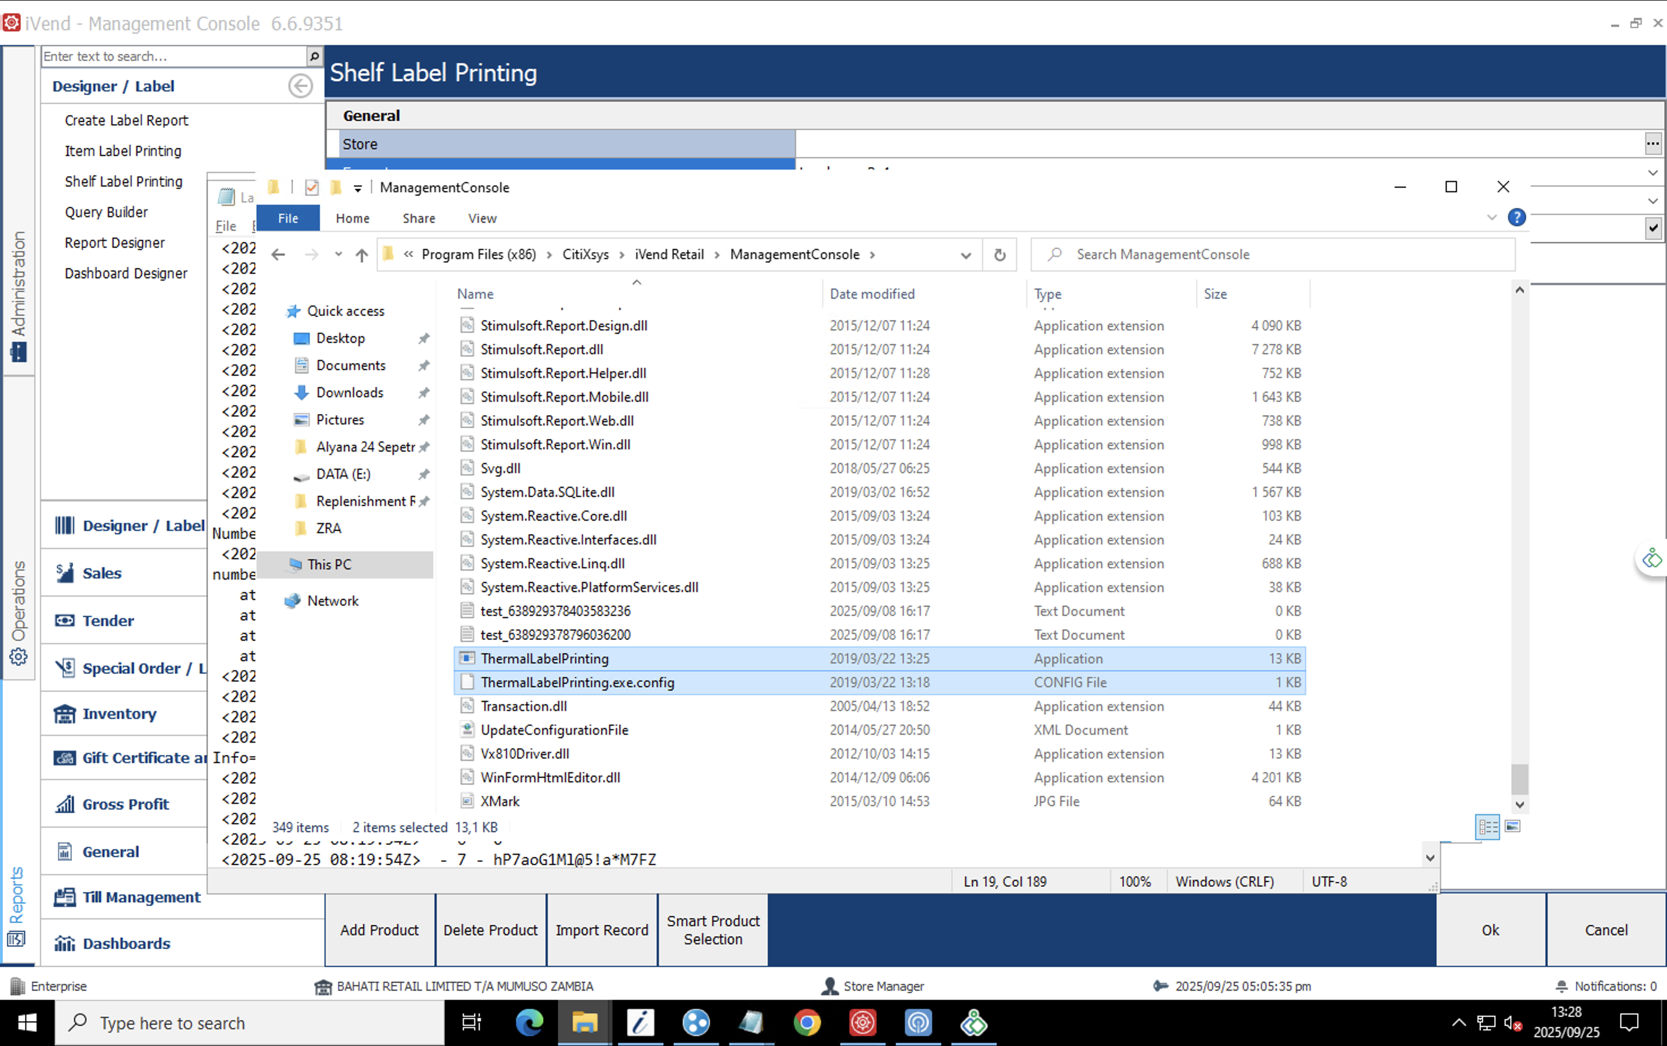Viewport: 1667px width, 1046px height.
Task: Open the recent locations dropdown arrow
Action: tap(339, 254)
